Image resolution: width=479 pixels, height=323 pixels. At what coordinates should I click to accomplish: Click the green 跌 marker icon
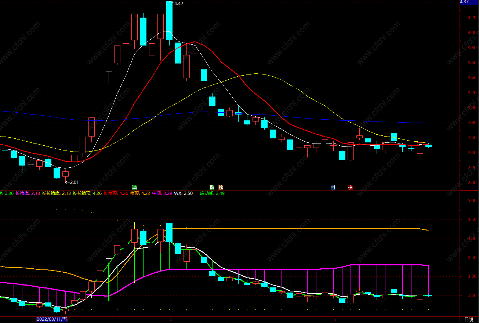[x=212, y=187]
